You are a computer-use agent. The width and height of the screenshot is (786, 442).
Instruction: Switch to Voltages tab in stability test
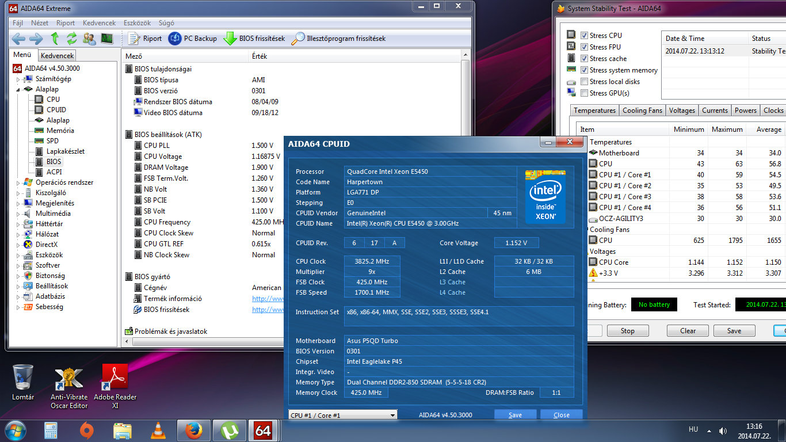pos(682,110)
